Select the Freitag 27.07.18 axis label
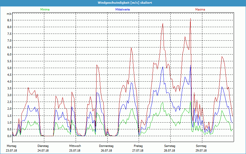 click(x=138, y=148)
